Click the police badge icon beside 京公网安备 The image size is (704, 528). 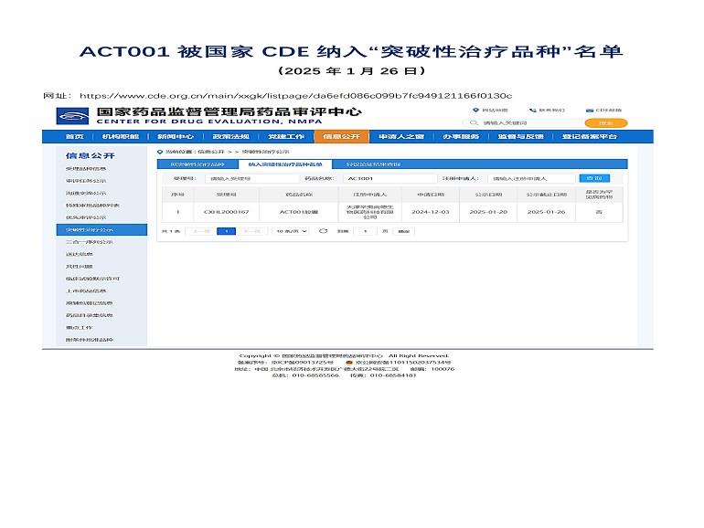tap(349, 362)
